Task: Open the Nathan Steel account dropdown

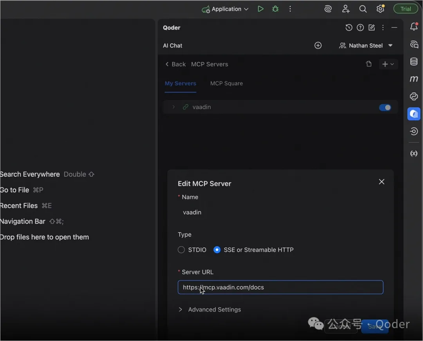Action: click(365, 45)
